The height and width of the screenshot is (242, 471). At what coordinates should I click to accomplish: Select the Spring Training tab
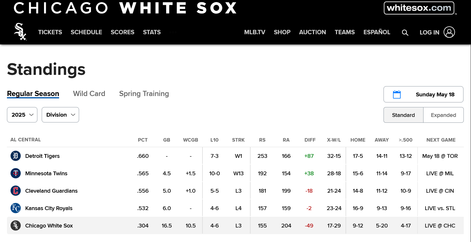point(144,93)
